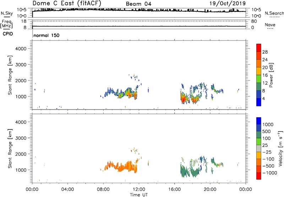Click the 'Beam 04' label
284x197 pixels.
[x=138, y=4]
